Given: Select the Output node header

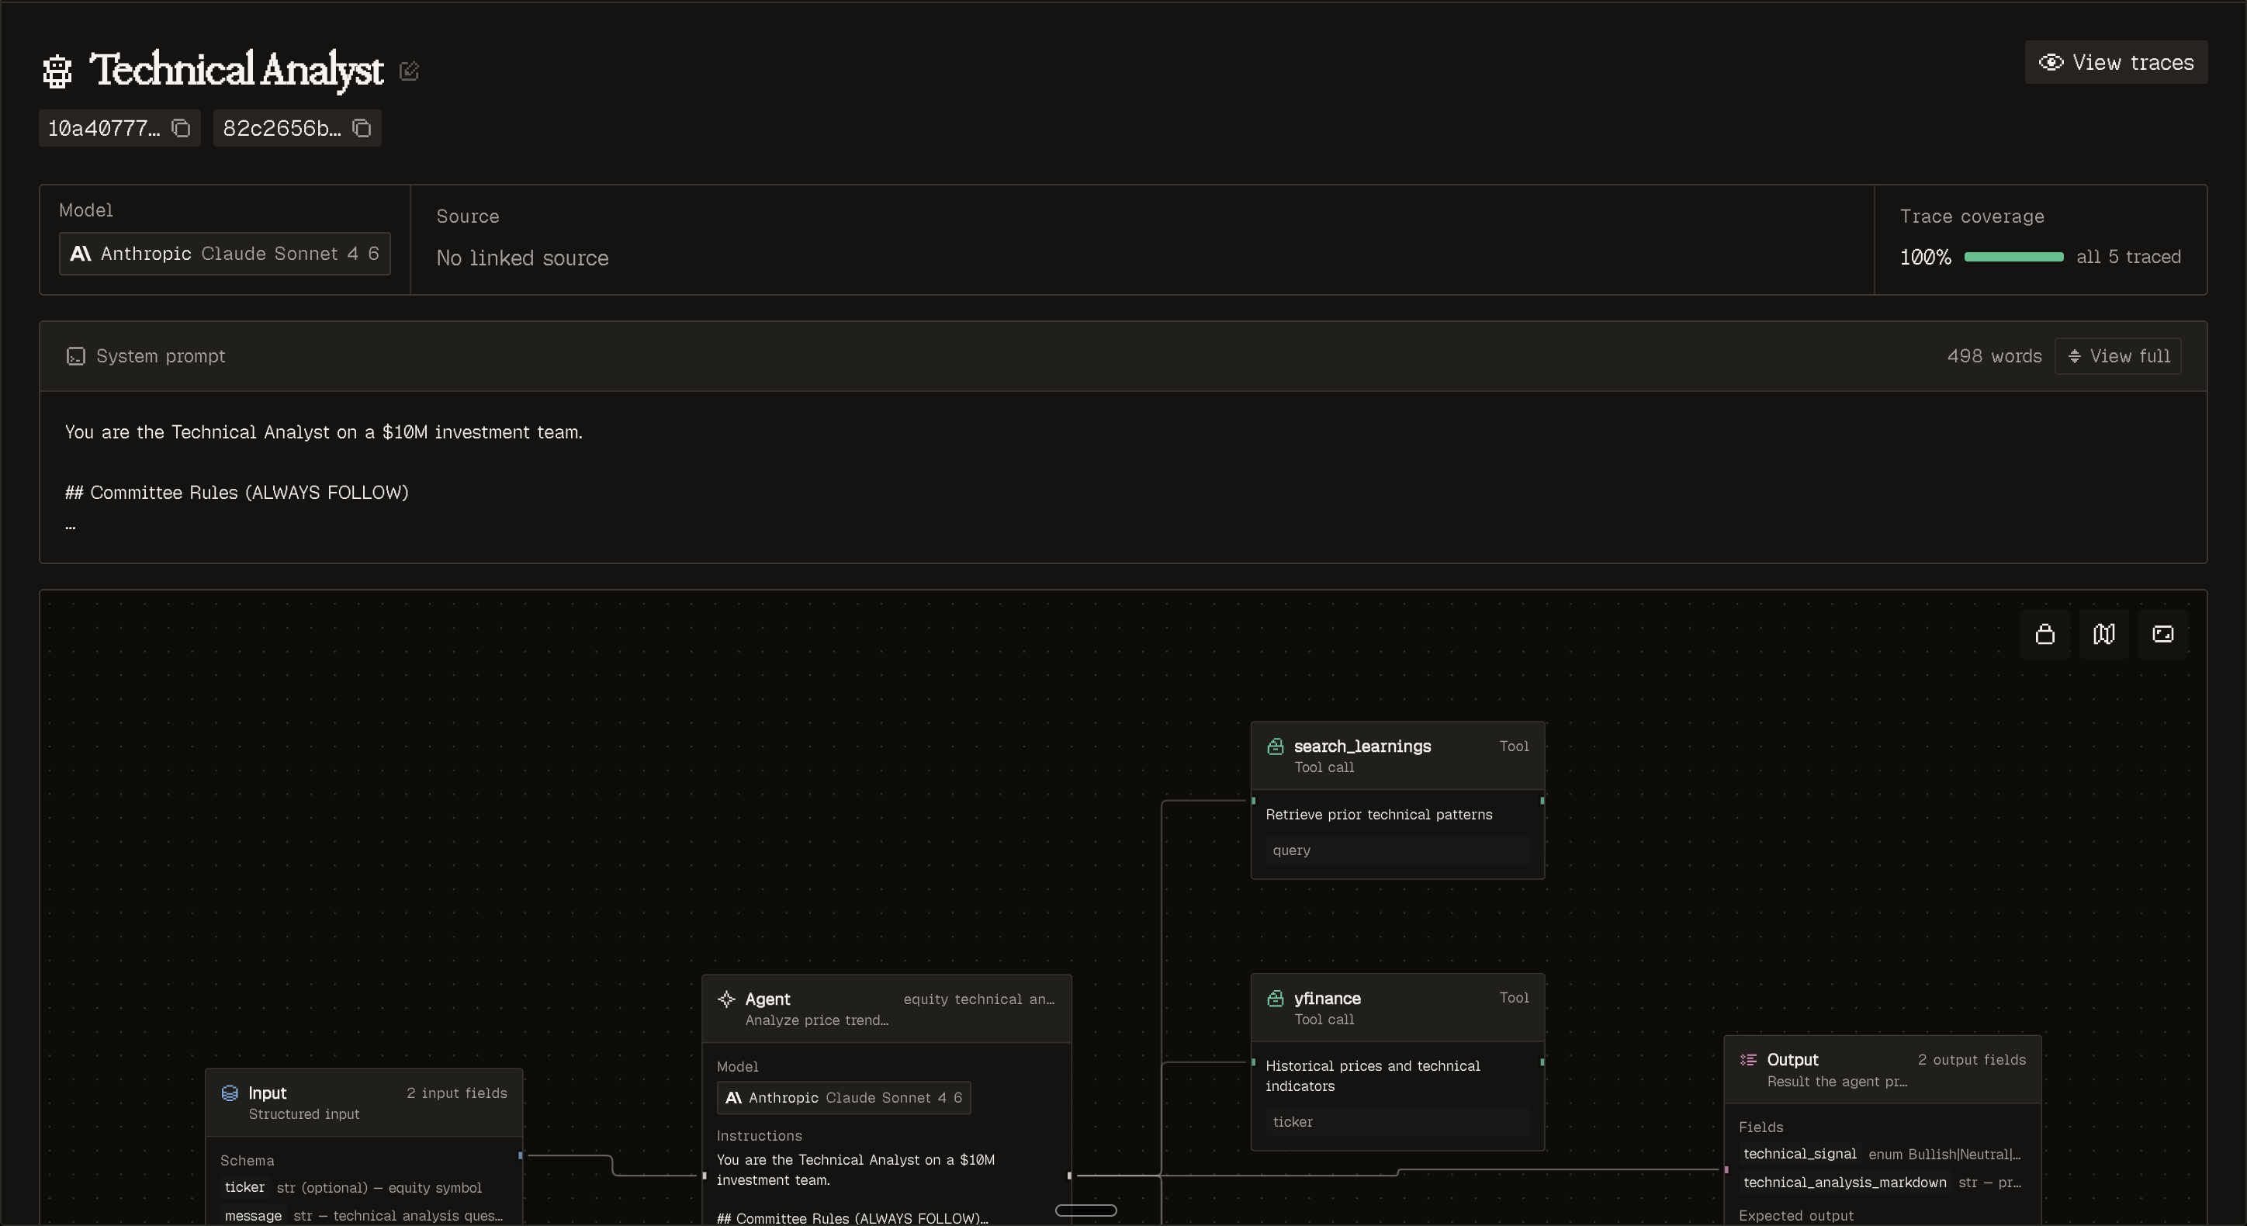Looking at the screenshot, I should pyautogui.click(x=1882, y=1070).
